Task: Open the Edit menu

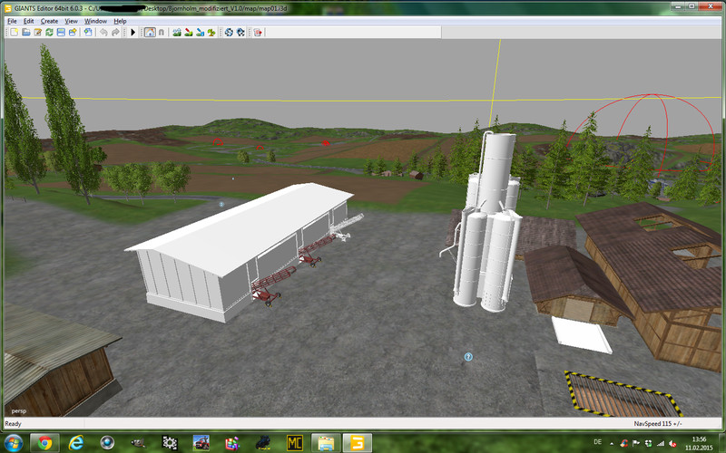Action: (x=29, y=21)
